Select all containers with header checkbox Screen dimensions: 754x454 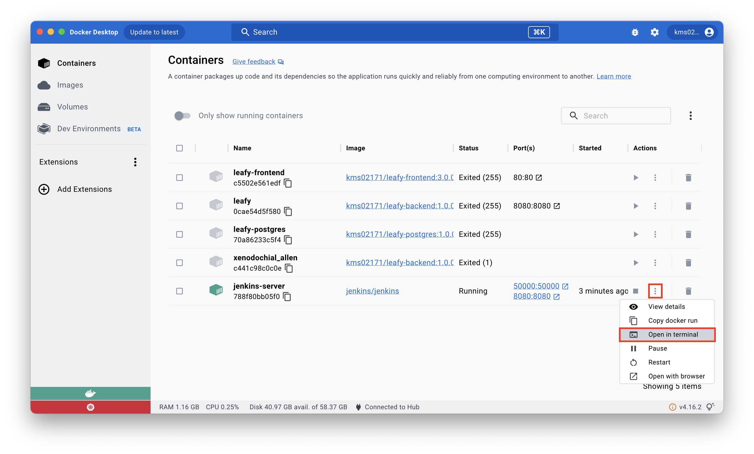tap(179, 148)
